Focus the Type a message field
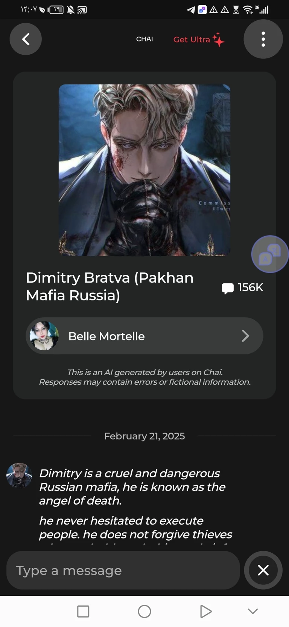The image size is (289, 627). [123, 570]
